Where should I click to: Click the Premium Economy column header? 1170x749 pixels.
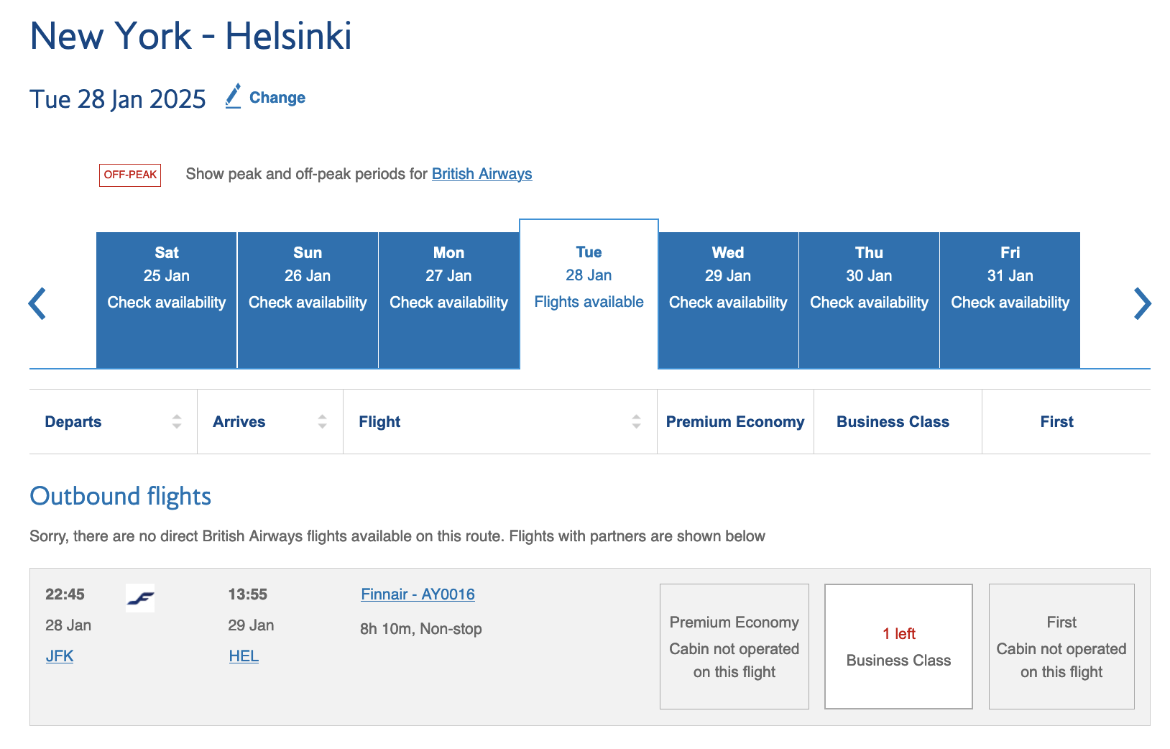(734, 422)
